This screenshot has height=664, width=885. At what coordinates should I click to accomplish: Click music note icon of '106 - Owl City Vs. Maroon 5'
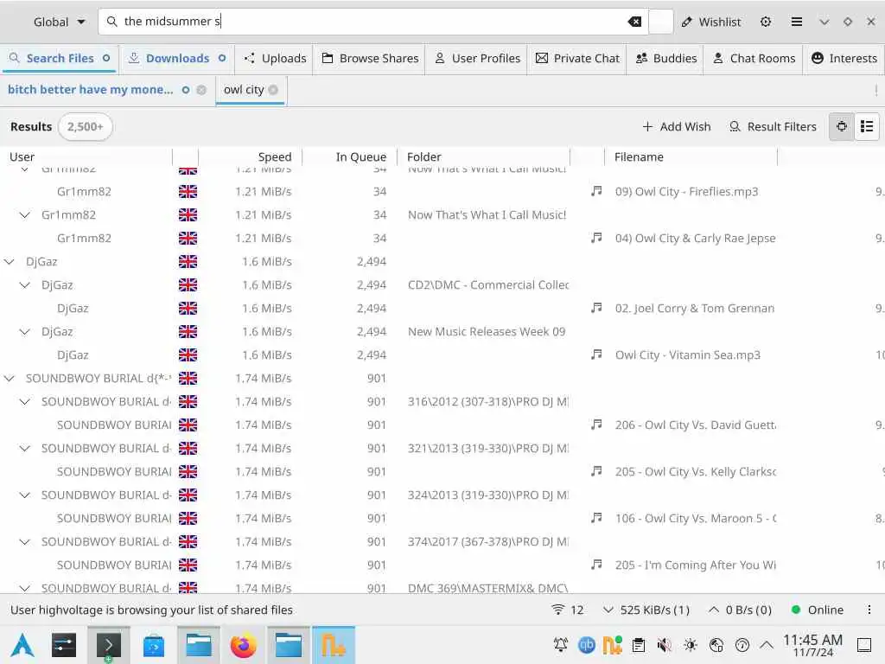pos(596,519)
